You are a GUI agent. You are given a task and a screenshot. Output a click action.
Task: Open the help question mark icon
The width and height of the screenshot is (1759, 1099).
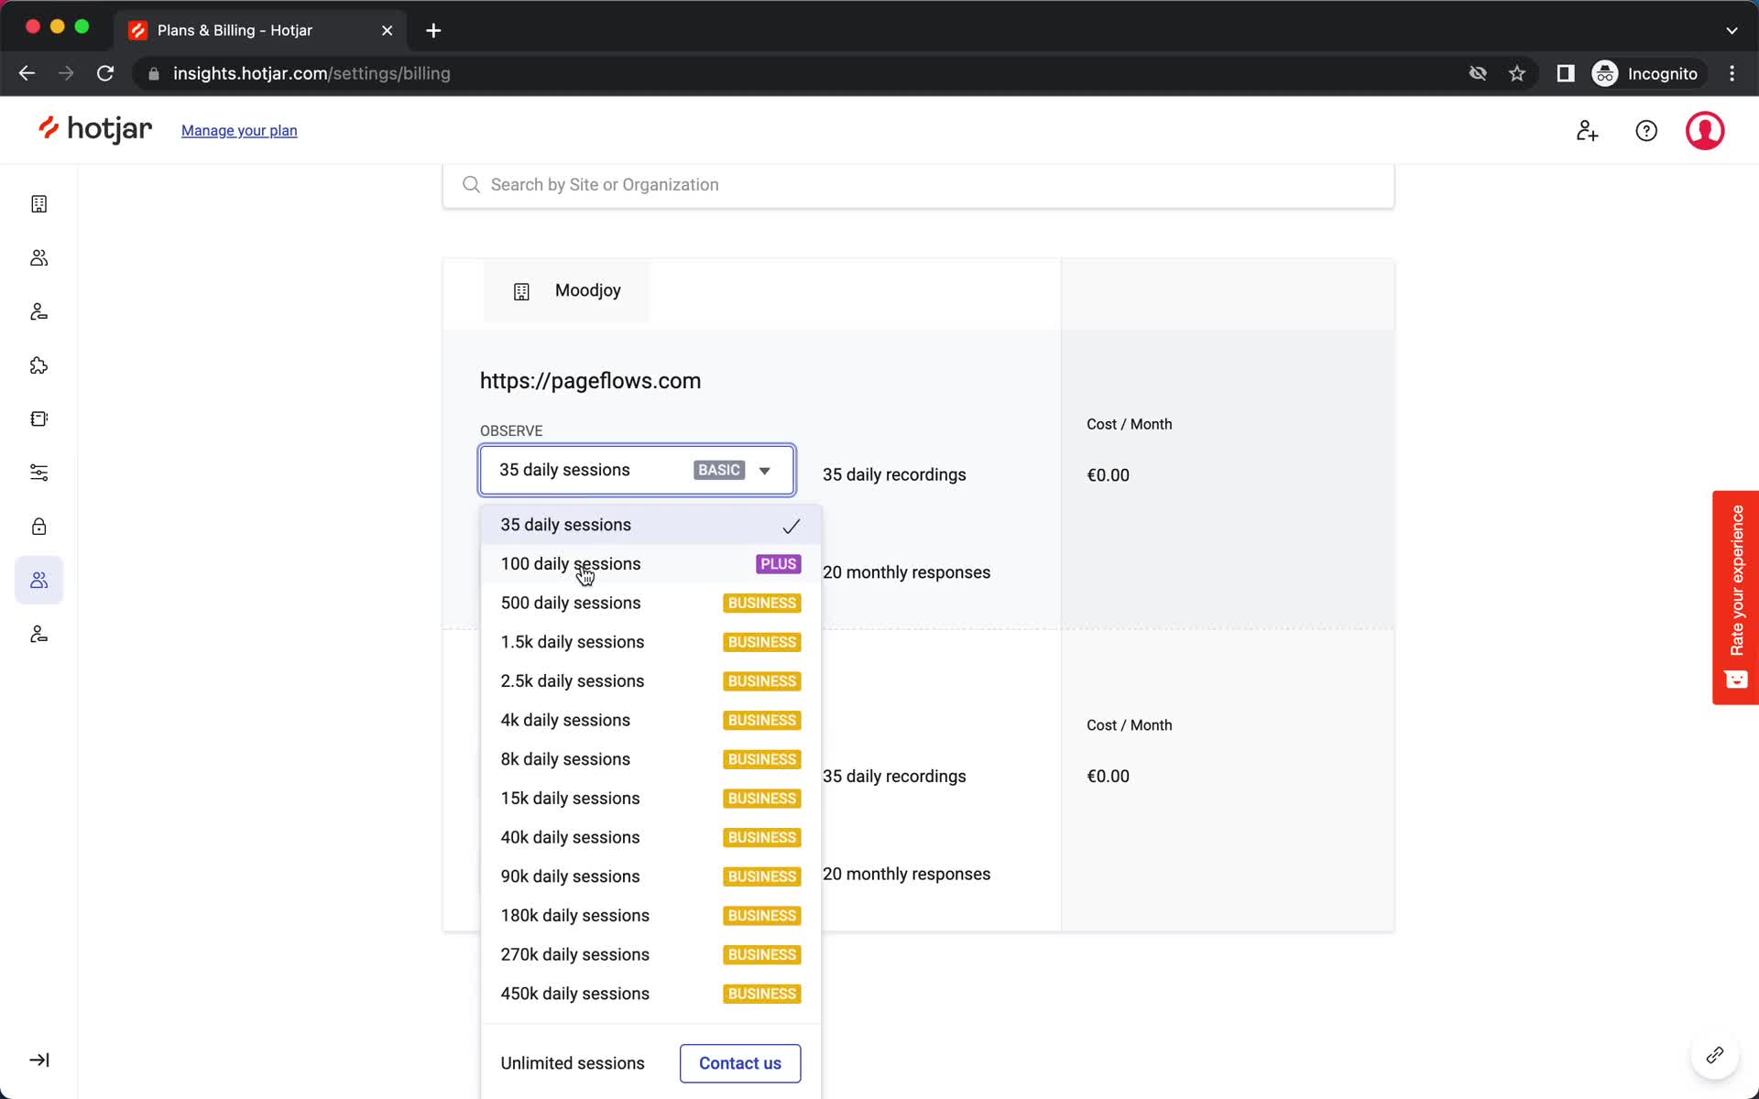[1646, 131]
